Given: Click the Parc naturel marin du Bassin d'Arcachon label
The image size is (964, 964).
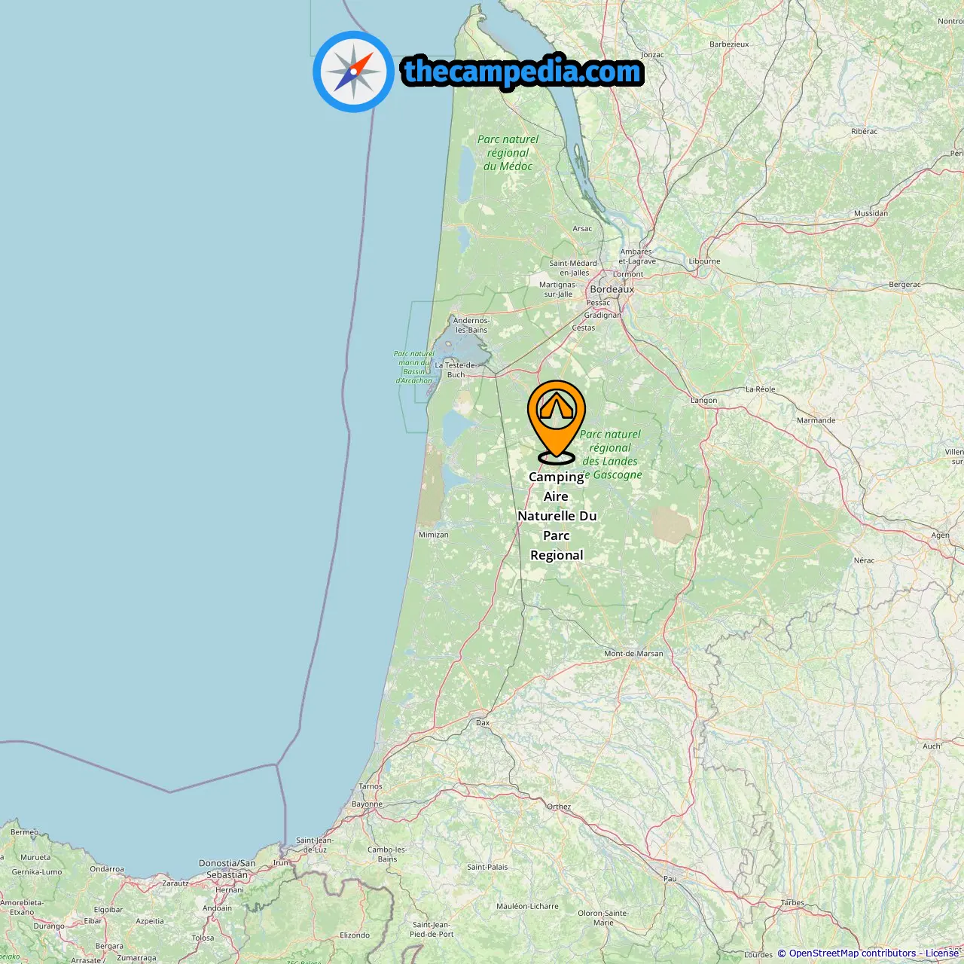Looking at the screenshot, I should click(414, 368).
